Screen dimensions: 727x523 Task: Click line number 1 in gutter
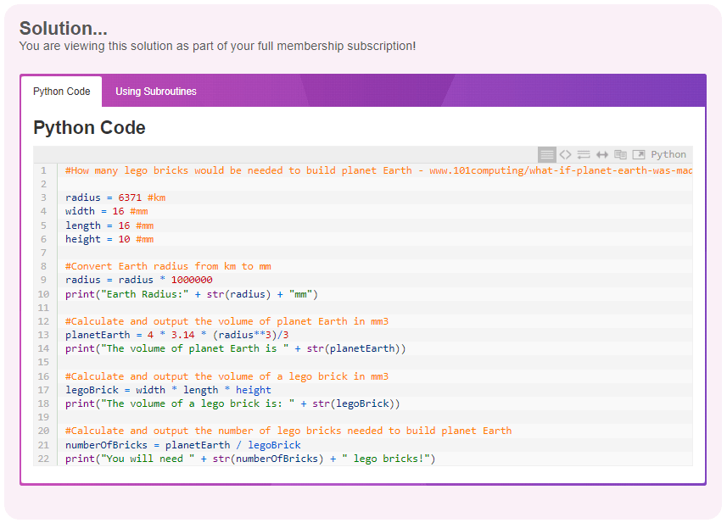coord(43,170)
